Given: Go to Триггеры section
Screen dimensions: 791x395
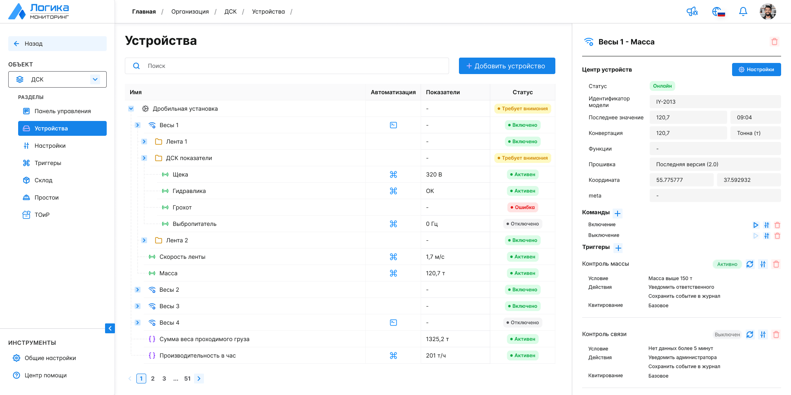Looking at the screenshot, I should tap(62, 163).
